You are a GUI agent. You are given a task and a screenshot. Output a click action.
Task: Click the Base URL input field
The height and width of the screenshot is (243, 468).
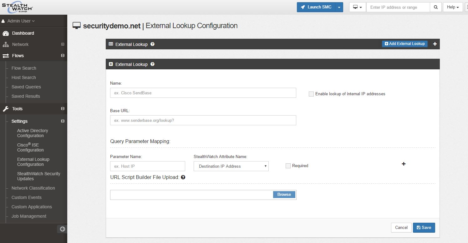203,120
